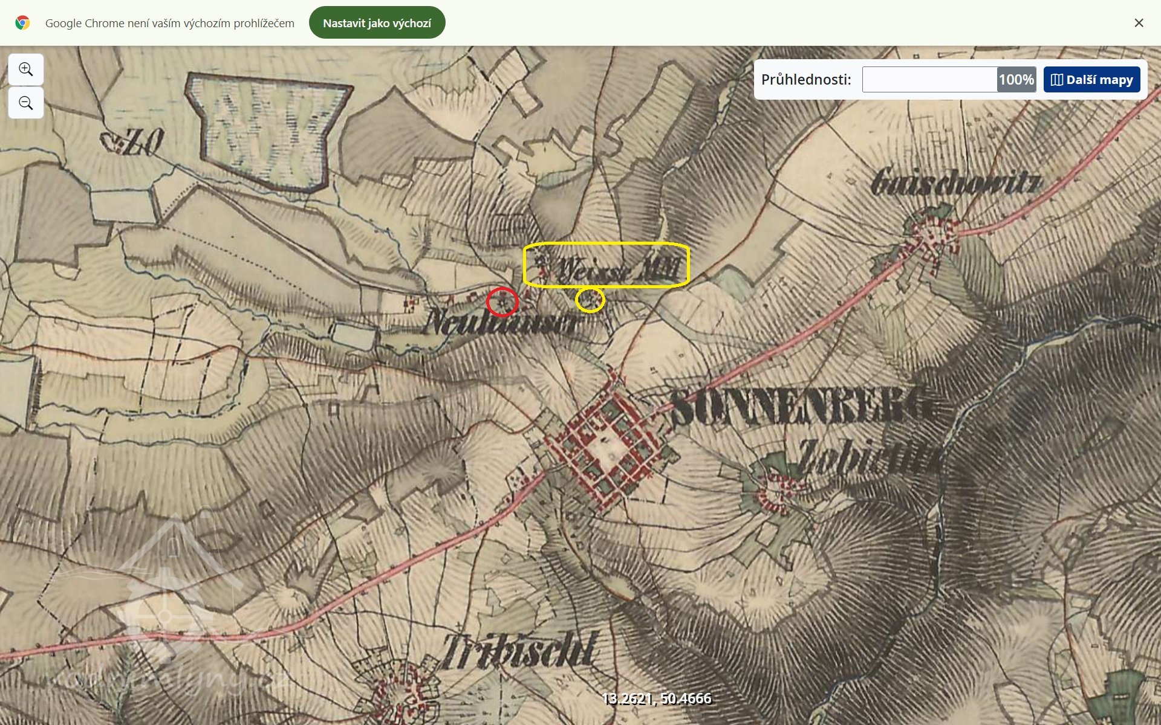Click the 100% transparency value handle
The height and width of the screenshot is (725, 1161).
pos(1016,80)
